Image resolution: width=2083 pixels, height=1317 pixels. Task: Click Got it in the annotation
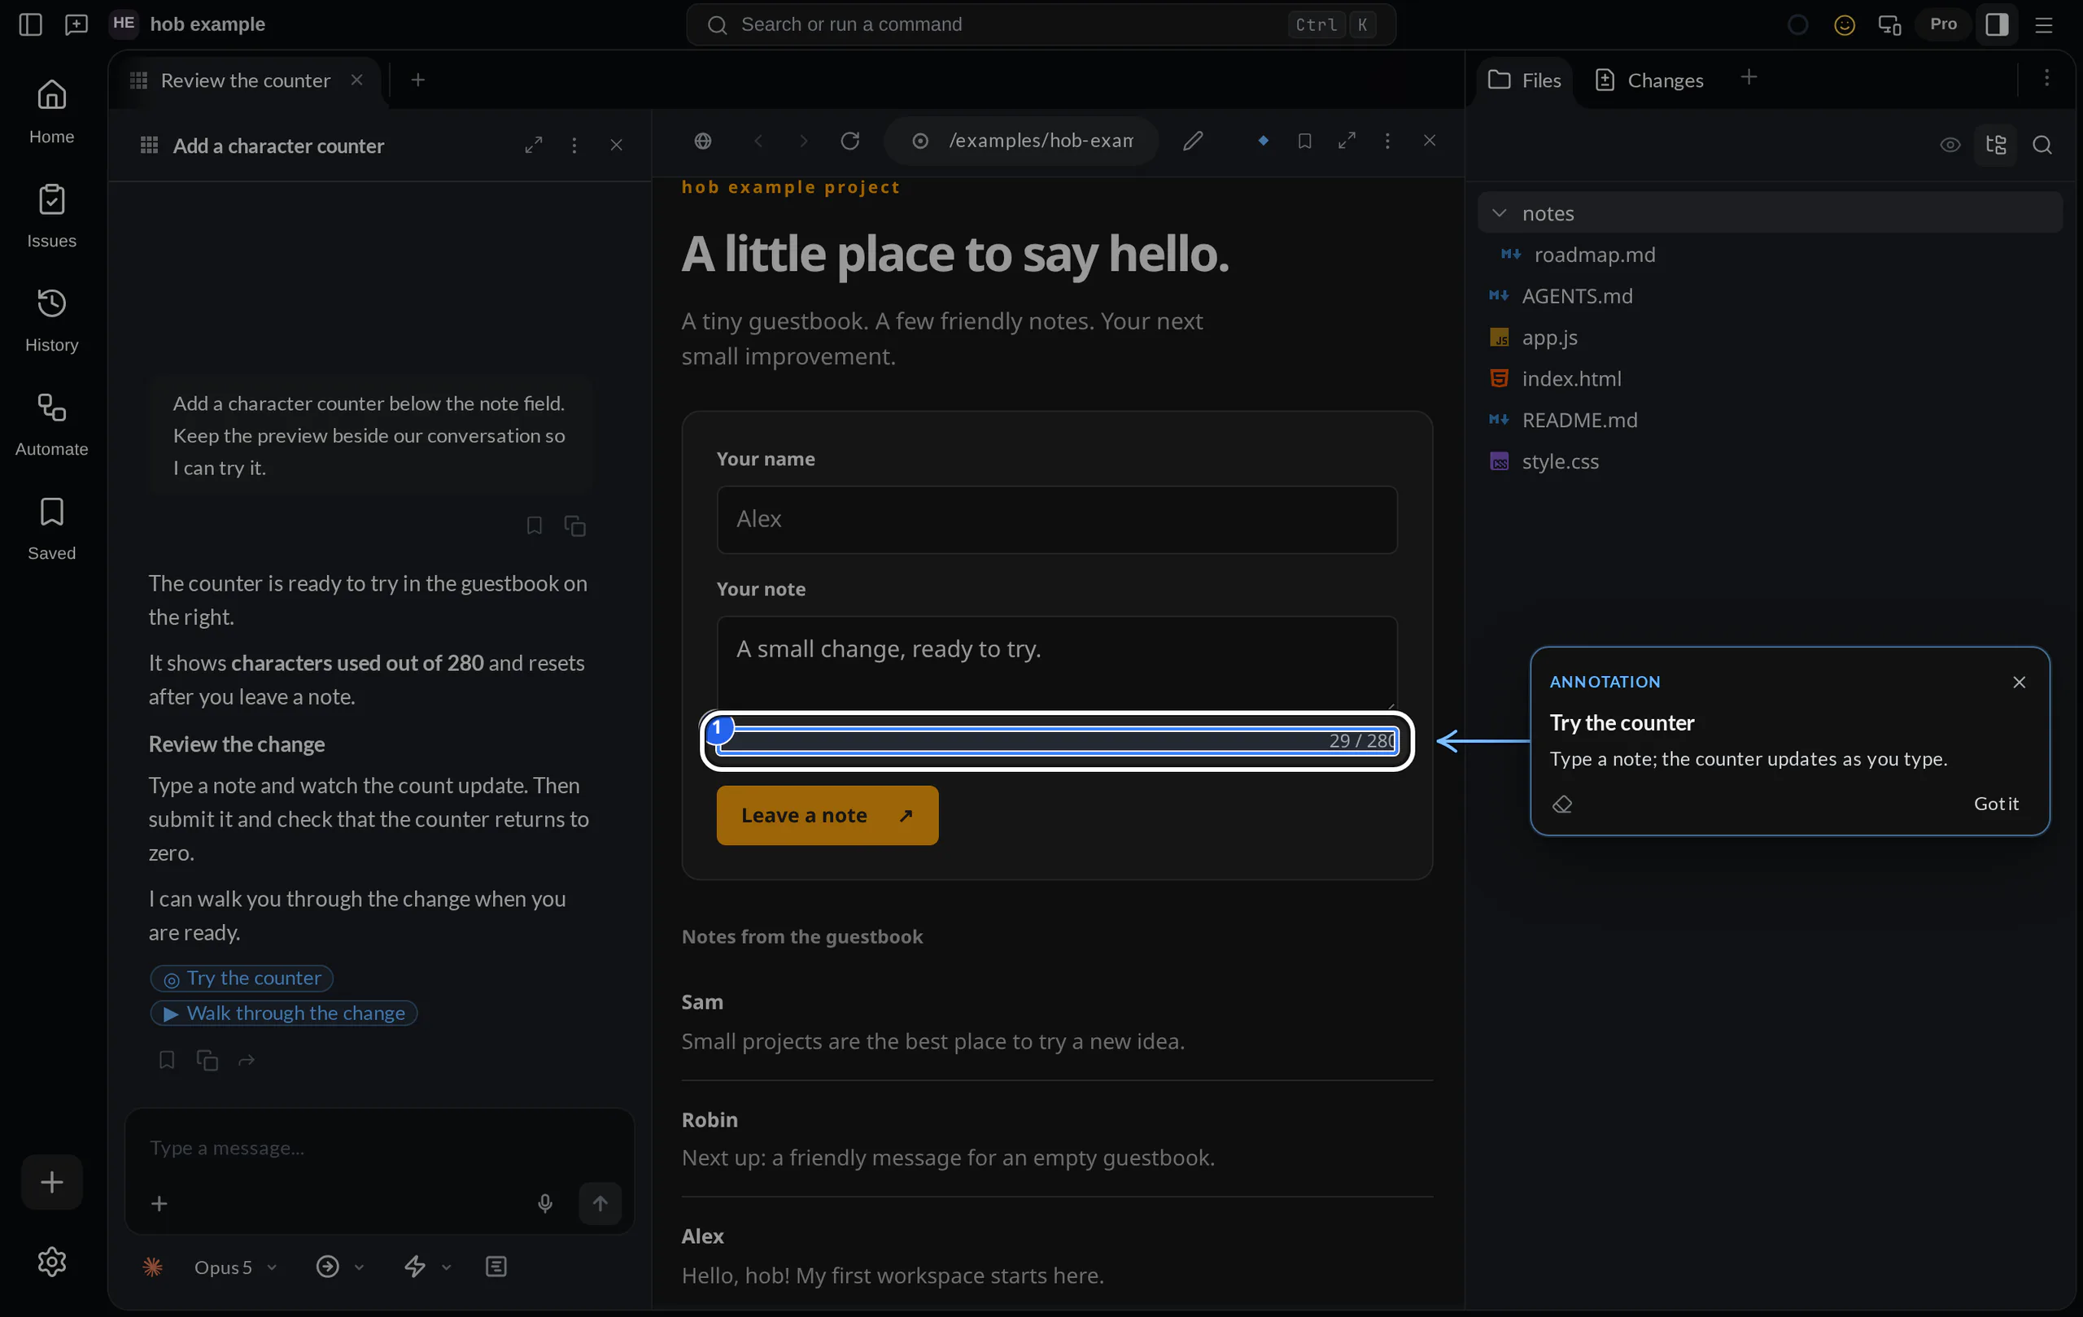[1996, 804]
